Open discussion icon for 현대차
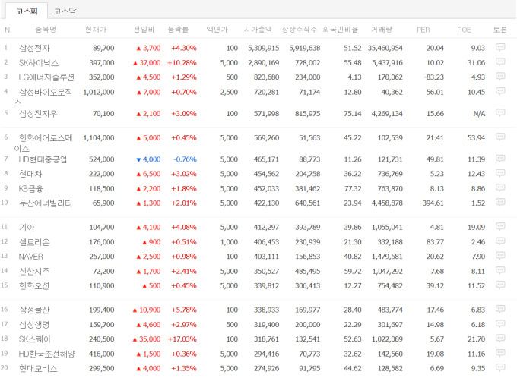517x378 pixels. click(x=500, y=174)
